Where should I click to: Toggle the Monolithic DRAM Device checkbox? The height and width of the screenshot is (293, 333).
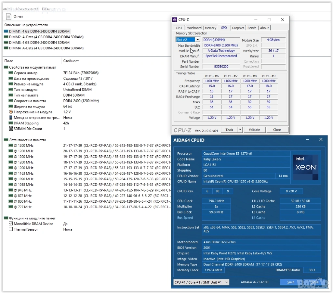11,224
